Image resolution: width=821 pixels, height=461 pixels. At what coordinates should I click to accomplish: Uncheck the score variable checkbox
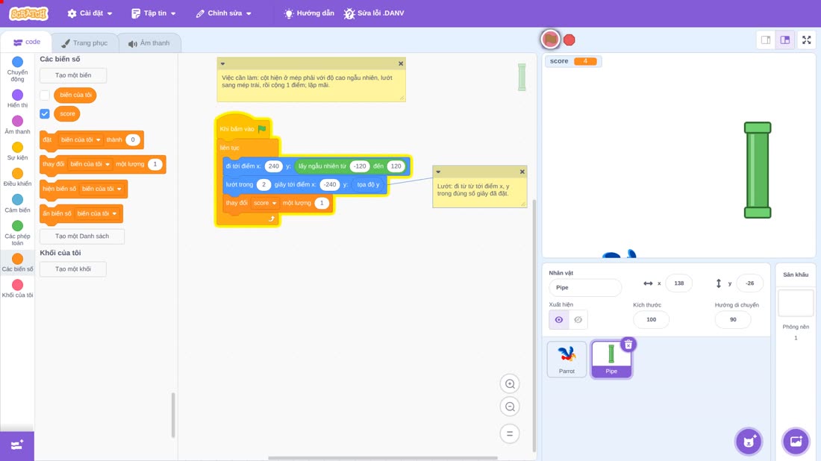pyautogui.click(x=45, y=113)
